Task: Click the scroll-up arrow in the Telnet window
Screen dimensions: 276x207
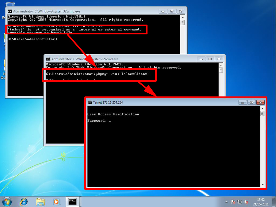Action: click(x=262, y=108)
